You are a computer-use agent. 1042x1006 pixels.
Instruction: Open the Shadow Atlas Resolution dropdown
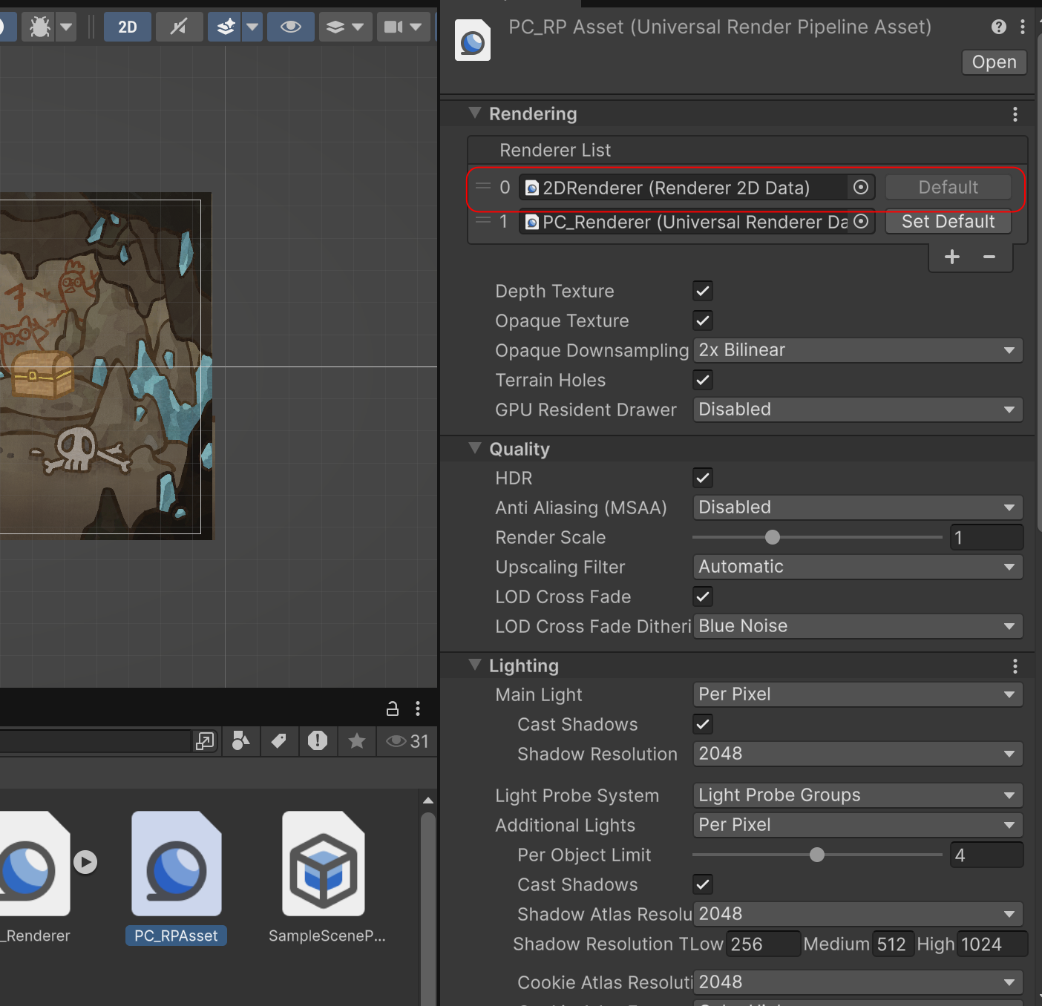point(858,914)
